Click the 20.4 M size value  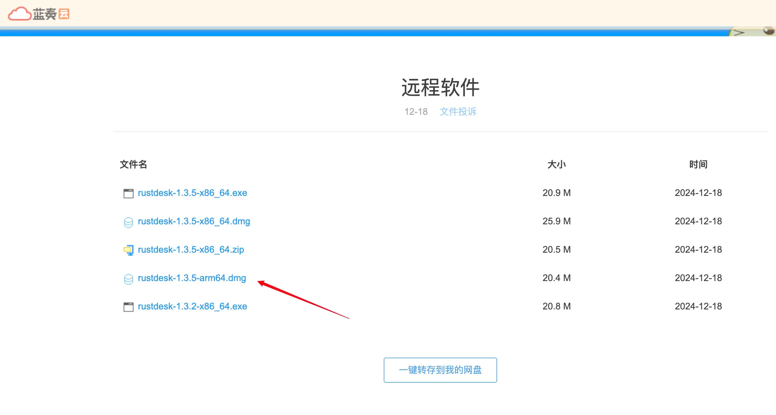point(556,278)
